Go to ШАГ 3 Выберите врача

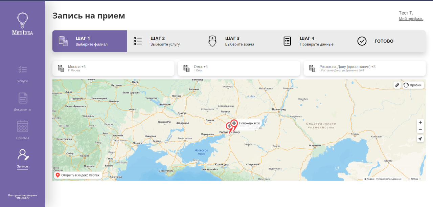(239, 41)
